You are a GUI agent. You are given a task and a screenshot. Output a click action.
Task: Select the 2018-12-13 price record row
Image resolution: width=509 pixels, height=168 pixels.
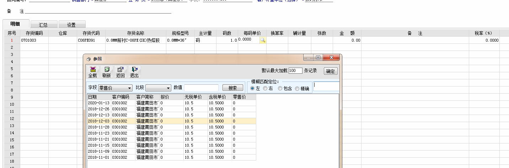tap(171, 115)
